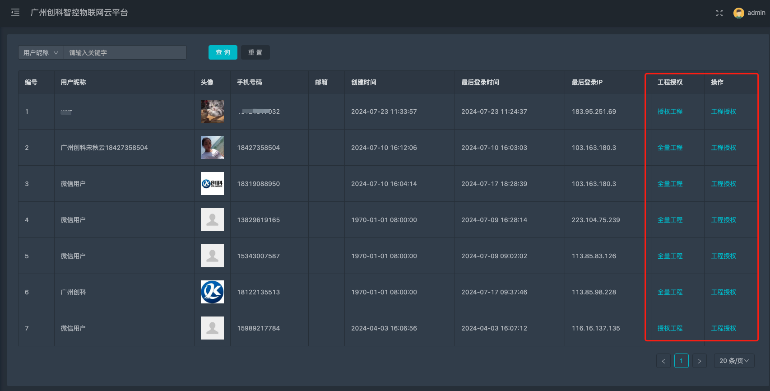Click the cat avatar in row 1
Viewport: 770px width, 391px height.
pyautogui.click(x=212, y=112)
